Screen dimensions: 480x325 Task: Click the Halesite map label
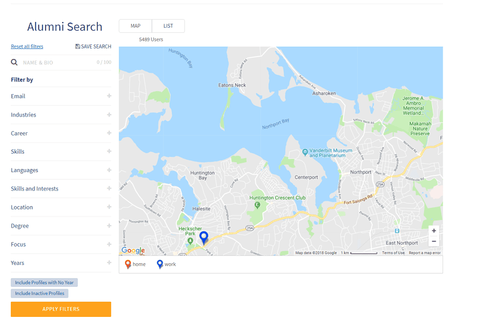click(x=202, y=209)
